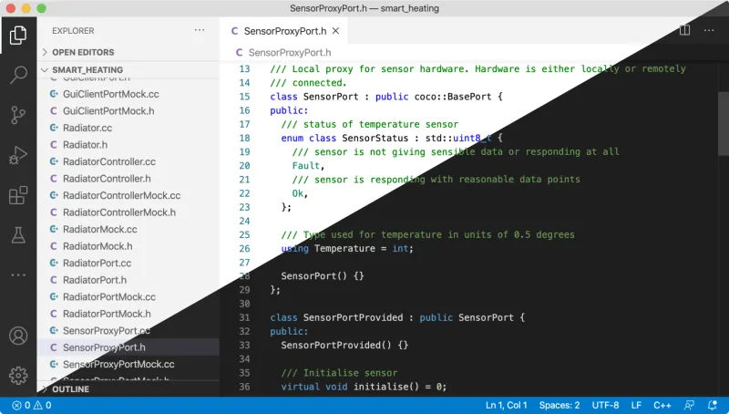Select the SensorProxyPort.h editor tab
The height and width of the screenshot is (414, 729).
click(284, 30)
